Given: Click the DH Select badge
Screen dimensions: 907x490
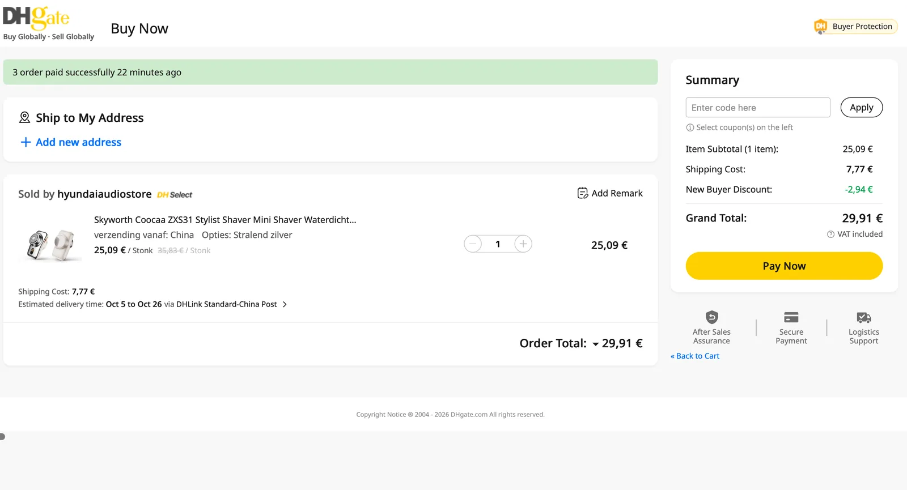Looking at the screenshot, I should [175, 195].
